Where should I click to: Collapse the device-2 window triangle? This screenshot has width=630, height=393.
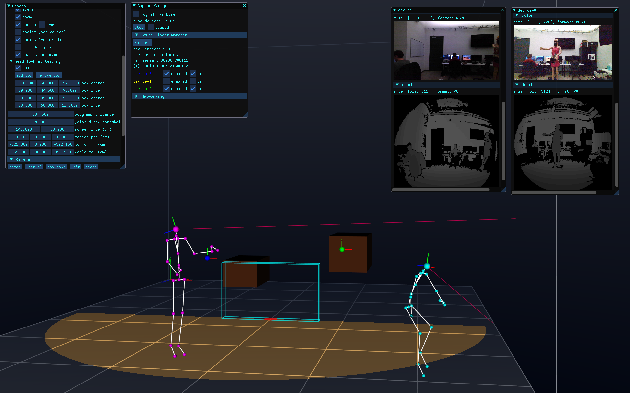coord(395,10)
